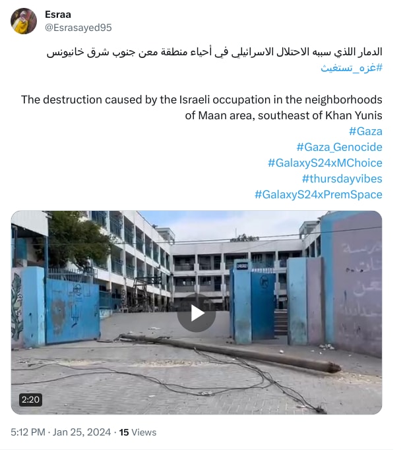403x450 pixels.
Task: Open the @Esrasayed95 handle link
Action: coord(78,28)
